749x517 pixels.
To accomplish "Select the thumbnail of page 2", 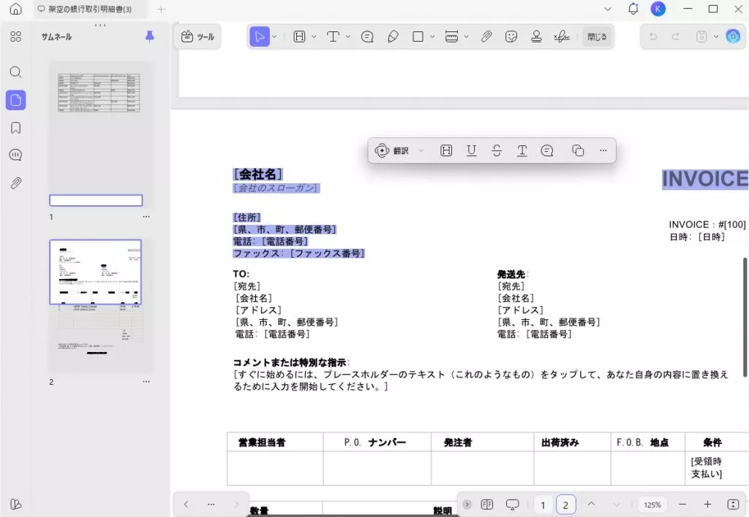I will [x=95, y=302].
